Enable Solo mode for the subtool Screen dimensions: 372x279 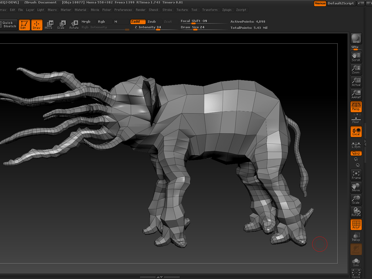point(356,262)
